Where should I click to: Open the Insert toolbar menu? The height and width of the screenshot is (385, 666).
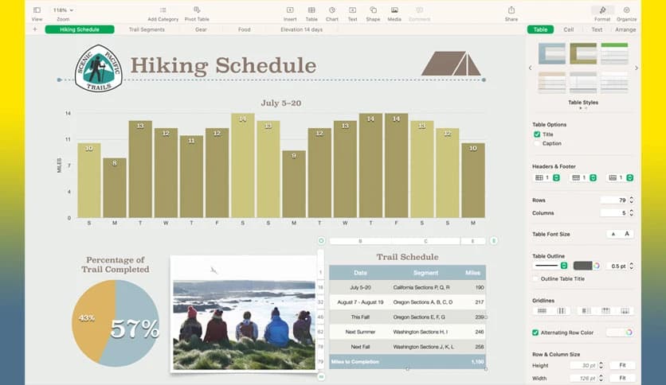coord(290,10)
